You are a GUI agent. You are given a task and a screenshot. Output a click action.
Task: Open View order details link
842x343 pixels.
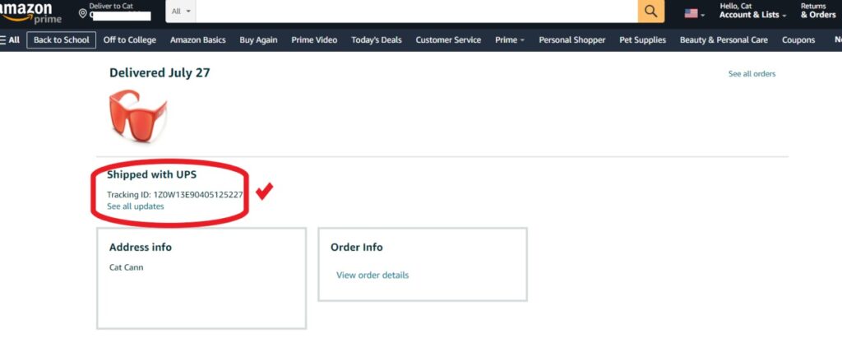tap(372, 275)
